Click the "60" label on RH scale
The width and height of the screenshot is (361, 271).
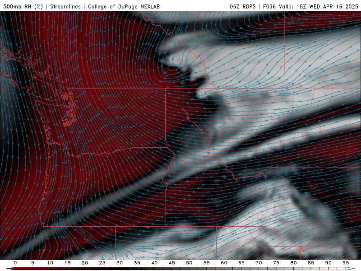point(224,263)
